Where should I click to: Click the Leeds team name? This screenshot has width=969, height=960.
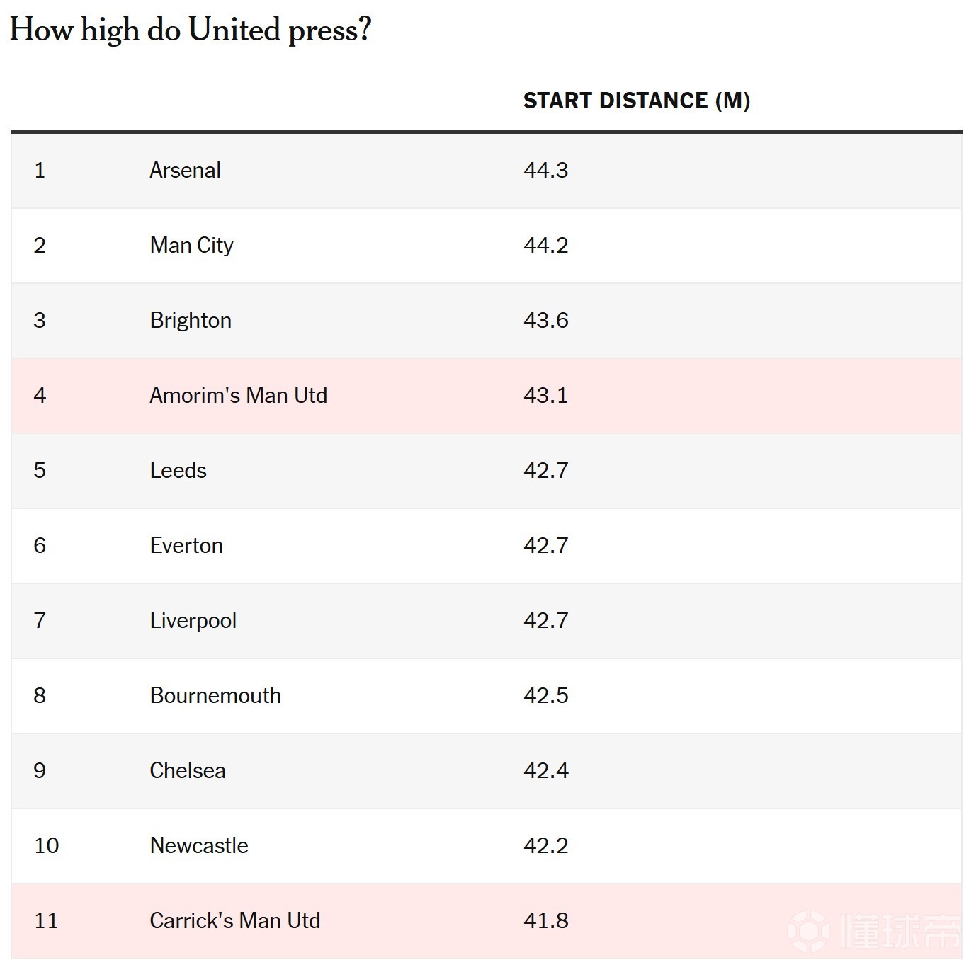[178, 471]
